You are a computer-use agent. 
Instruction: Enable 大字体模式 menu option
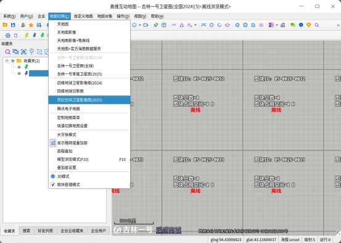[x=89, y=134]
